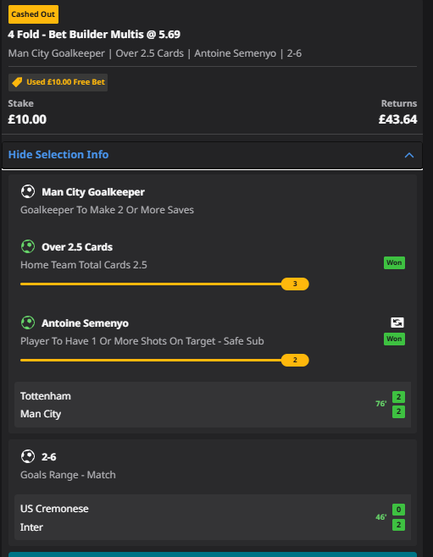
Task: Open the US Cremonese vs Inter match row
Action: pos(213,517)
